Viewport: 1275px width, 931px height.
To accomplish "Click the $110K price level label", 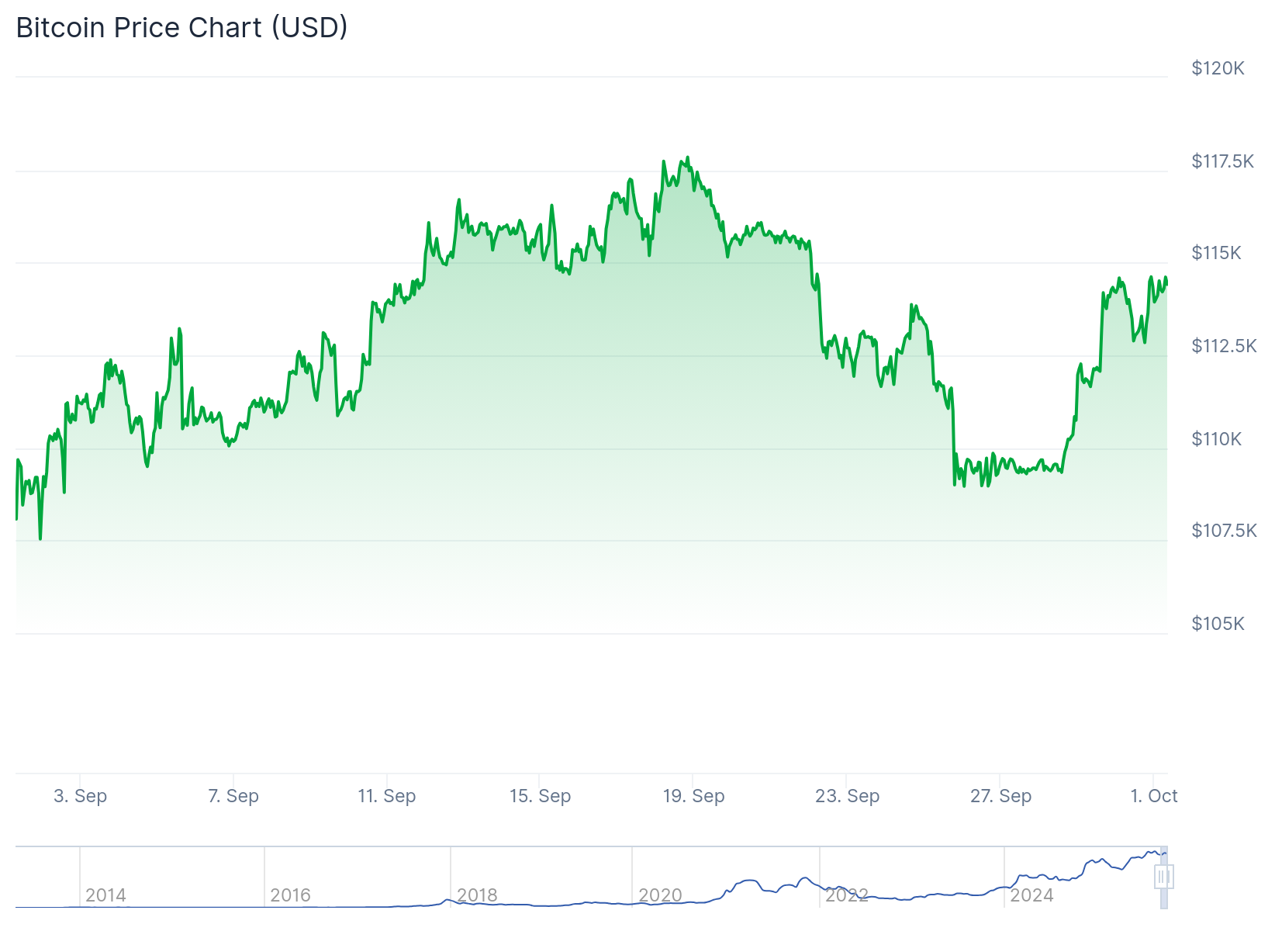I will [x=1216, y=439].
